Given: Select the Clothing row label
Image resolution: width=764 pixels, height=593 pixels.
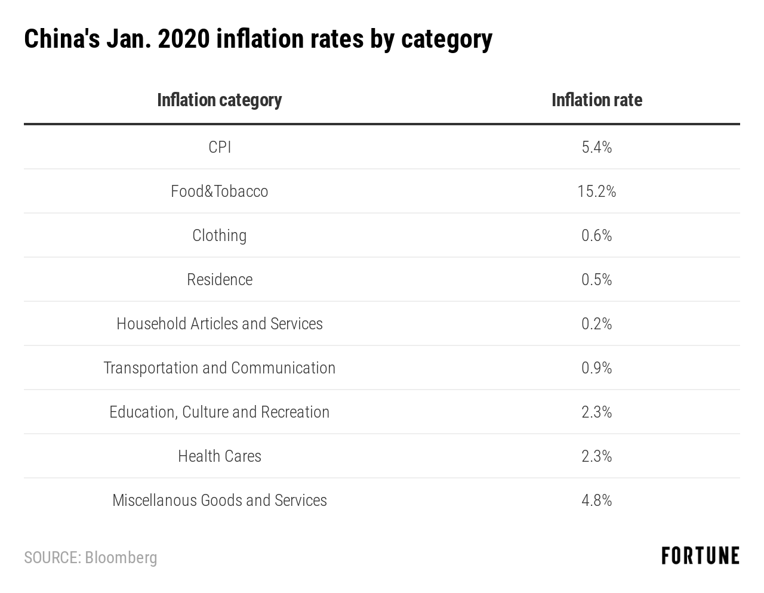Looking at the screenshot, I should [220, 236].
